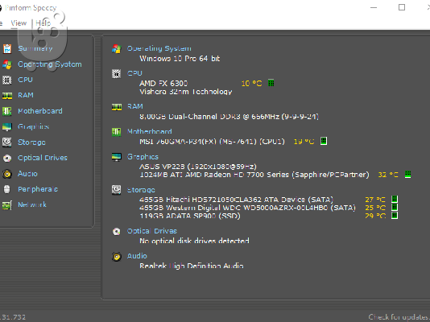Image resolution: width=430 pixels, height=322 pixels.
Task: Open the Network sidebar section
Action: point(32,204)
